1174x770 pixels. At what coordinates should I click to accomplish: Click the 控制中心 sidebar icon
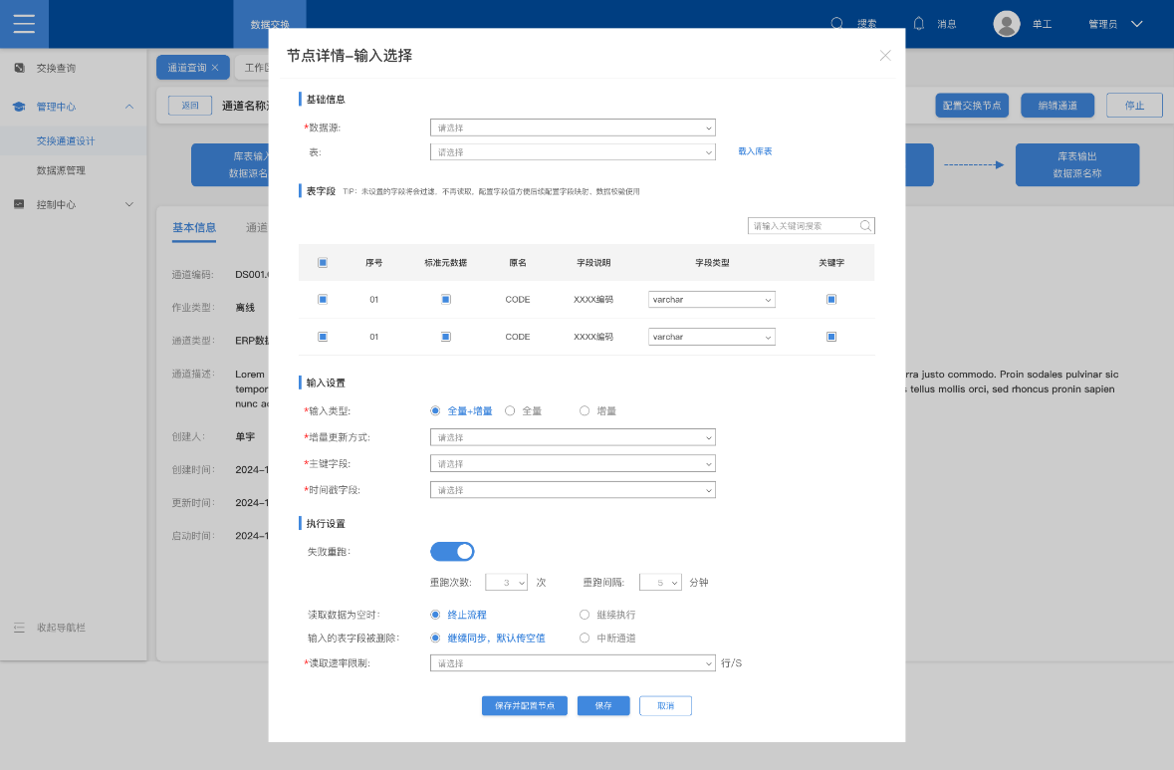(x=18, y=204)
